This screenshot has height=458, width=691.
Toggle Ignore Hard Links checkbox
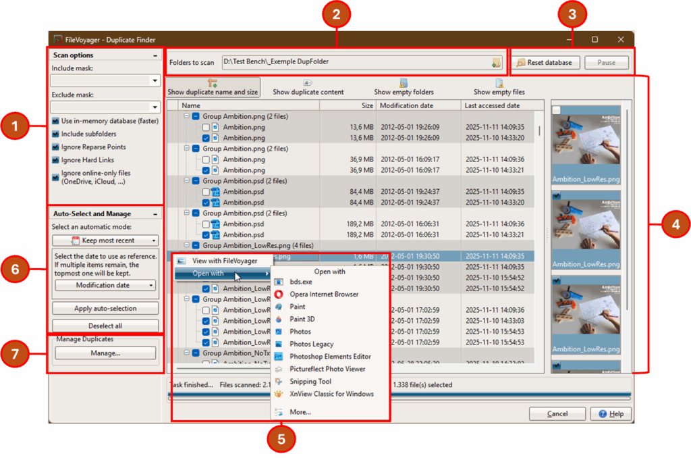55,160
